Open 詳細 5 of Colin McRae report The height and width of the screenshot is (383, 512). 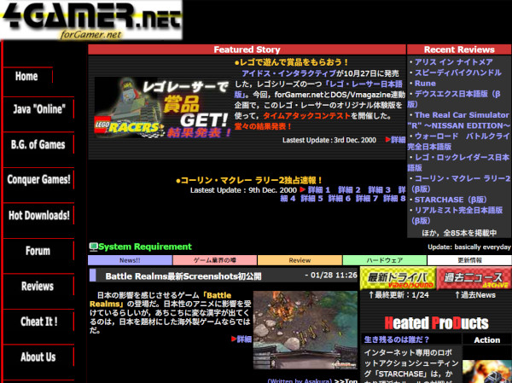311,198
